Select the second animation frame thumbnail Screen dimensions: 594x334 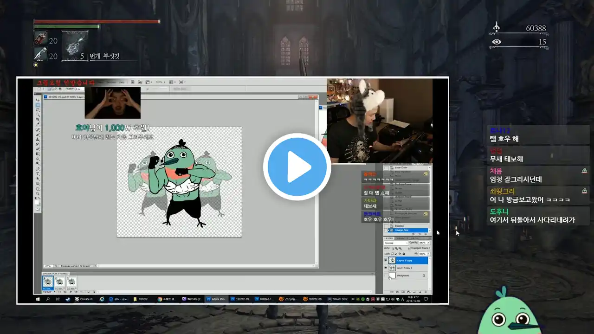[x=60, y=282]
